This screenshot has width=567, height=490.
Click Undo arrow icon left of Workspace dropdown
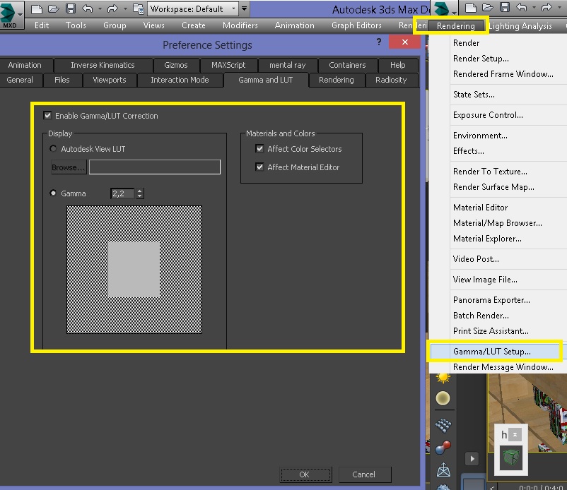[x=88, y=8]
